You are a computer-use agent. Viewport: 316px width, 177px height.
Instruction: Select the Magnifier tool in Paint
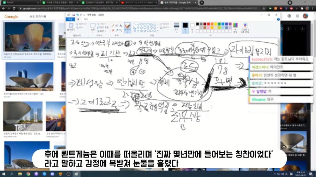click(120, 30)
